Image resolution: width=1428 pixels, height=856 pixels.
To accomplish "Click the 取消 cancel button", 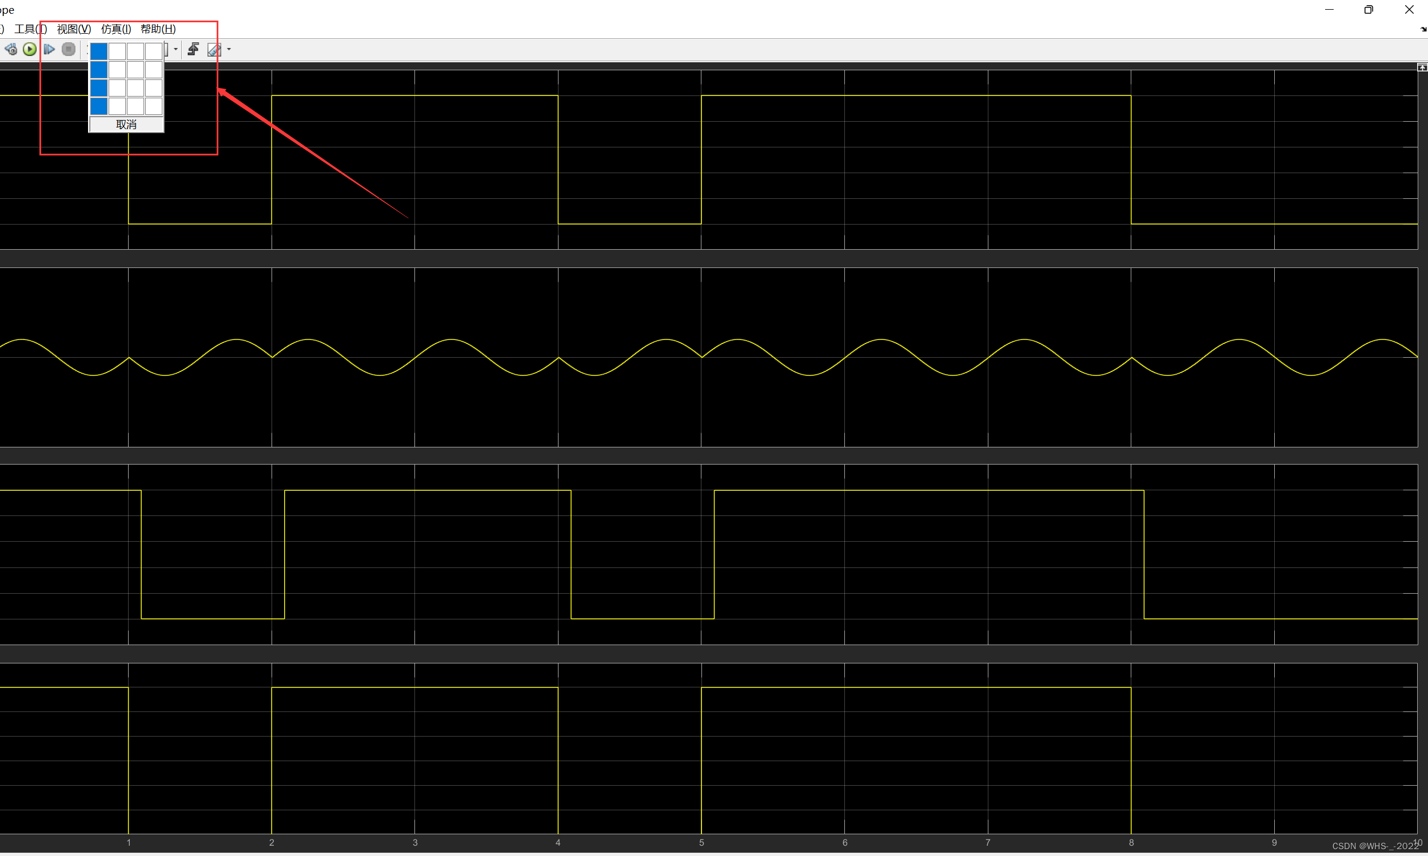I will pos(126,125).
